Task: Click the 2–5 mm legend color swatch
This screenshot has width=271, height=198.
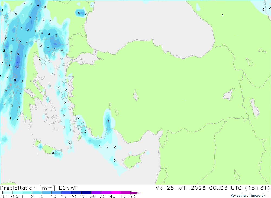Action: click(37, 193)
